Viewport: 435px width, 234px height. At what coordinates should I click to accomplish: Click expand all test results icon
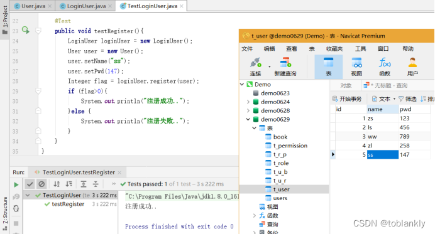point(84,184)
